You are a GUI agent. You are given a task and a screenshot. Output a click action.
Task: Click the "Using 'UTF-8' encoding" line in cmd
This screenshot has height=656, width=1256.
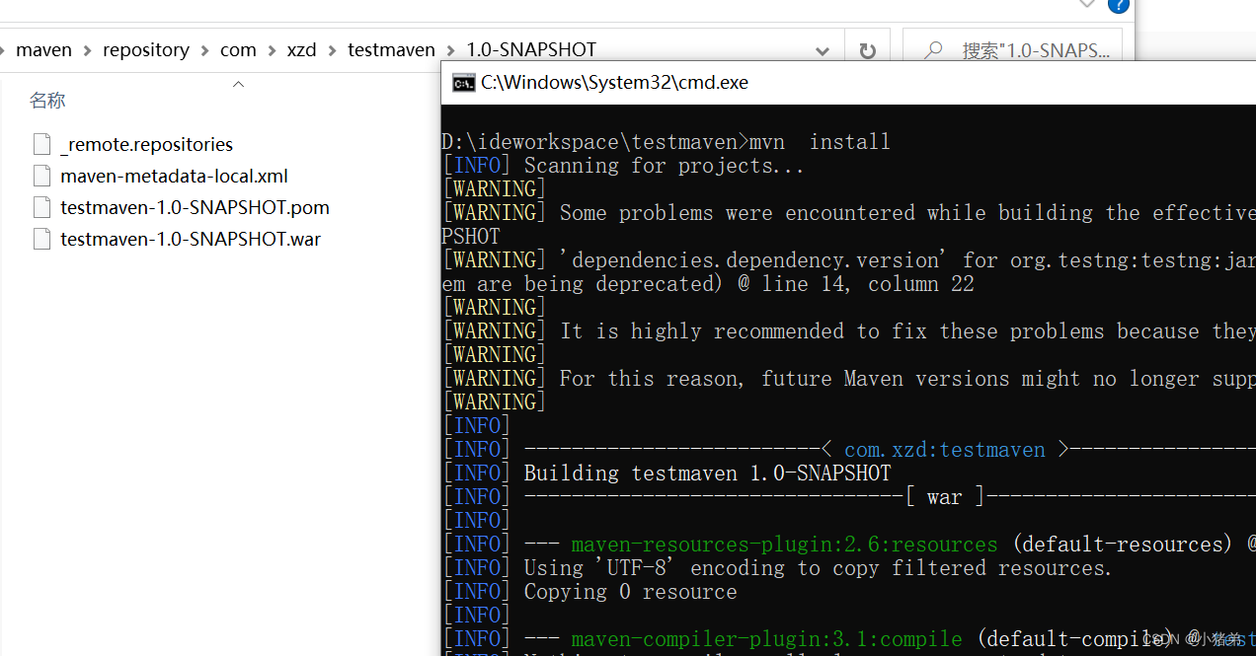tap(818, 568)
